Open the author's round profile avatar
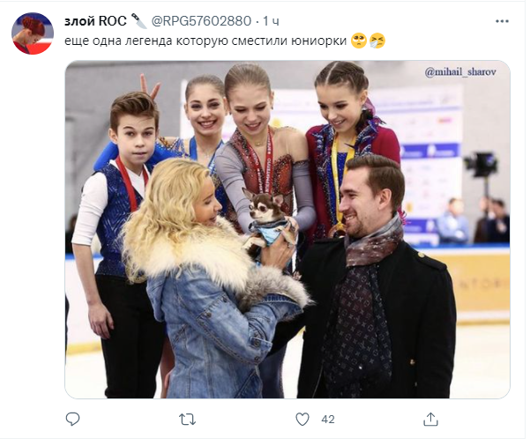Screen dimensions: 530x439 (x=33, y=33)
